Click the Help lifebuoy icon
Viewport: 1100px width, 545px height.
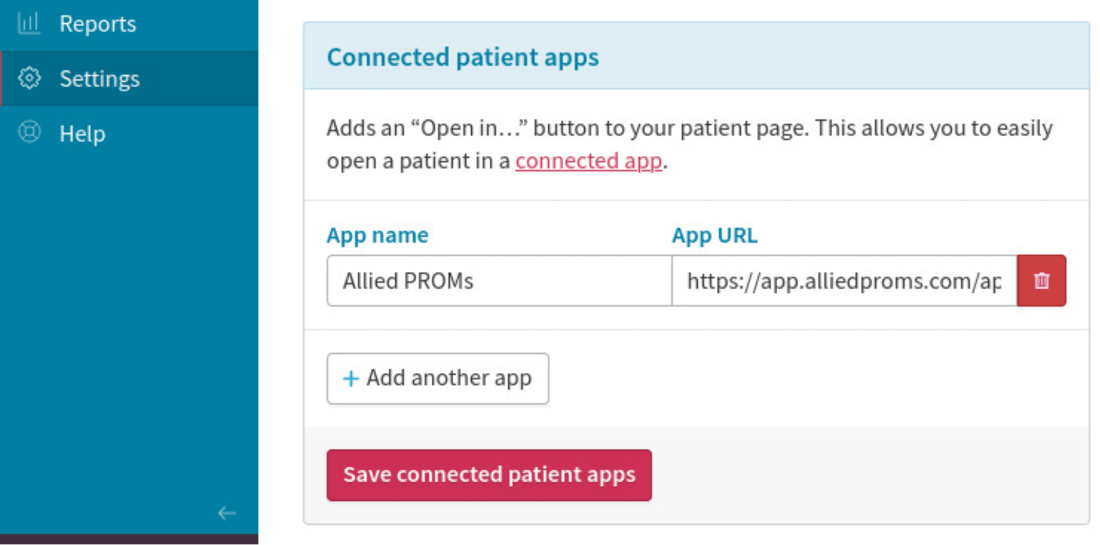click(x=29, y=133)
